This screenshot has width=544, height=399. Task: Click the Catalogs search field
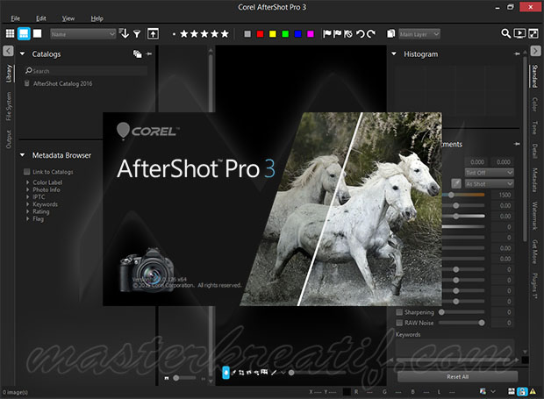coord(86,71)
